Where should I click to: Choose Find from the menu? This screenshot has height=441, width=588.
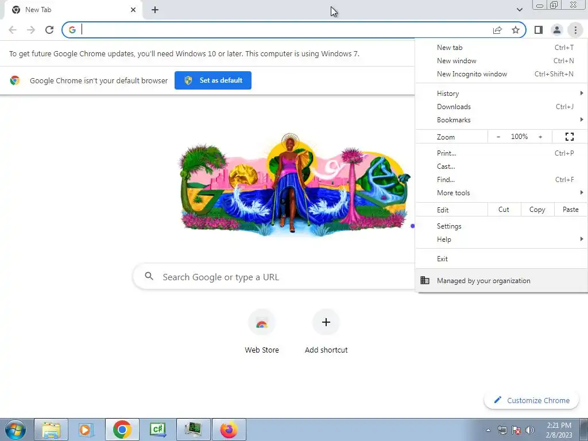click(x=501, y=180)
